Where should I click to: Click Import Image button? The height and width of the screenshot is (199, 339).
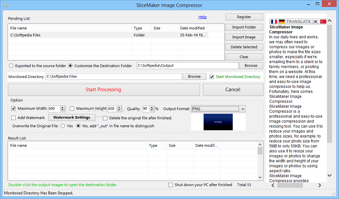[x=244, y=37]
